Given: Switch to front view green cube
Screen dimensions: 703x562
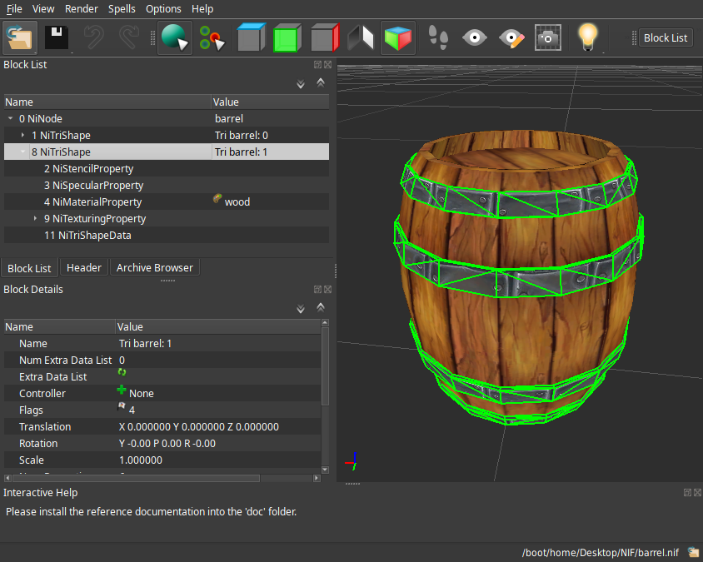Looking at the screenshot, I should tap(287, 37).
